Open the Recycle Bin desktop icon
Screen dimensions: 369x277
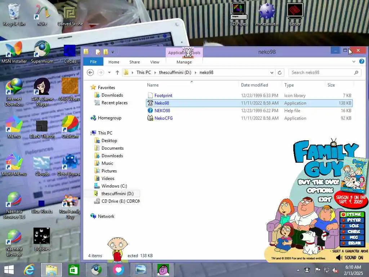[14, 14]
